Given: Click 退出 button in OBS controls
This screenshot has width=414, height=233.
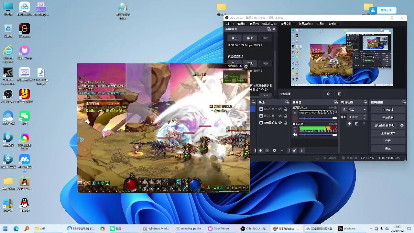Looking at the screenshot, I should point(388,149).
